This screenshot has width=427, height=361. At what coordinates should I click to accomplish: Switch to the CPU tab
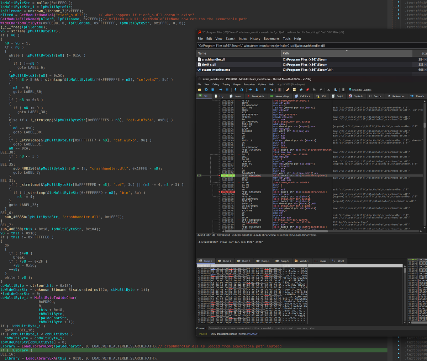click(x=204, y=96)
